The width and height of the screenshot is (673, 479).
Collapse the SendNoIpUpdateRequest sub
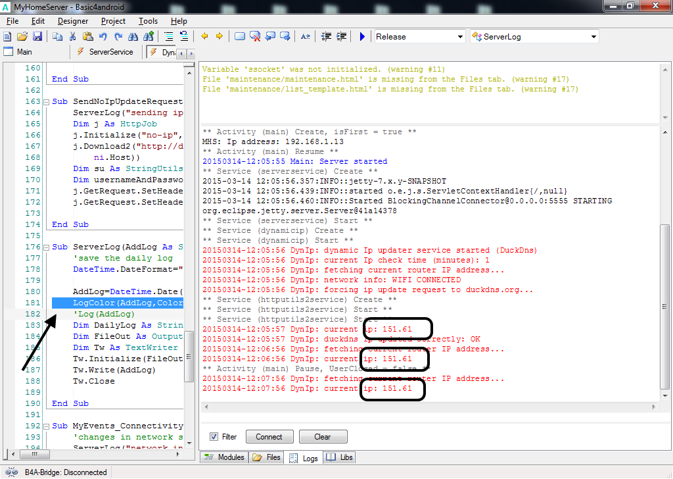[46, 102]
